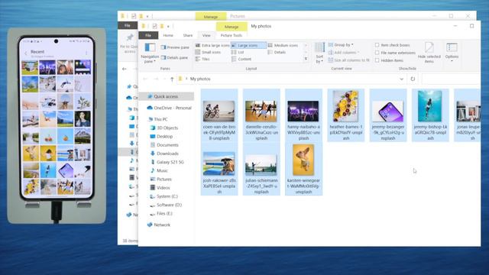Select the julian-schiemann photo
Viewport: 489px width, 275px height.
tap(261, 169)
